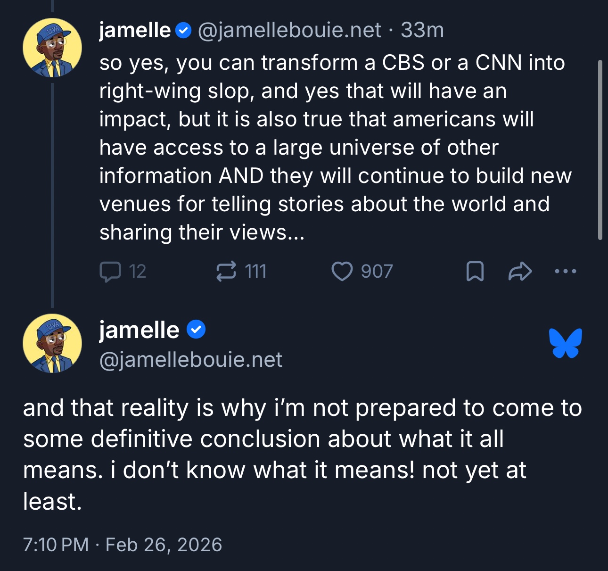The width and height of the screenshot is (608, 571).
Task: Open the post starting "so yes, you can transform"
Action: coord(330,147)
